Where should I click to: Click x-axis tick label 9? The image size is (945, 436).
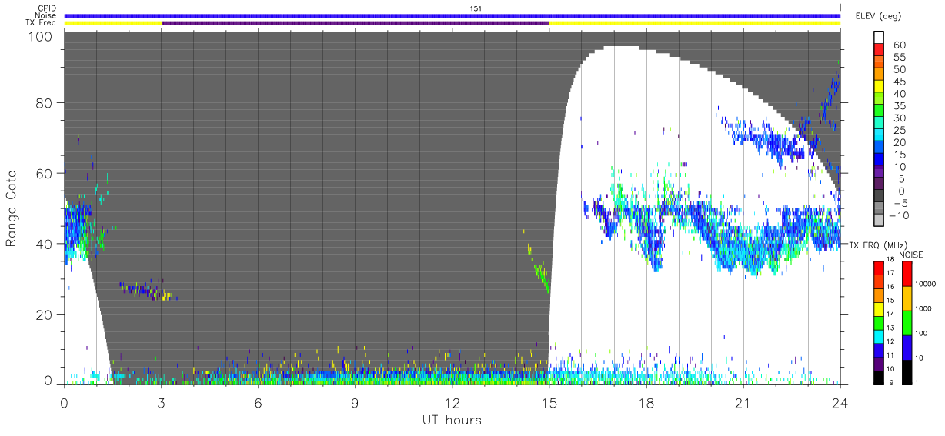[355, 403]
